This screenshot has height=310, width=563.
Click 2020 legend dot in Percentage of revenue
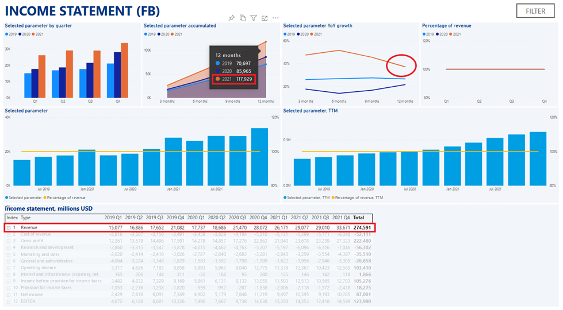point(440,34)
